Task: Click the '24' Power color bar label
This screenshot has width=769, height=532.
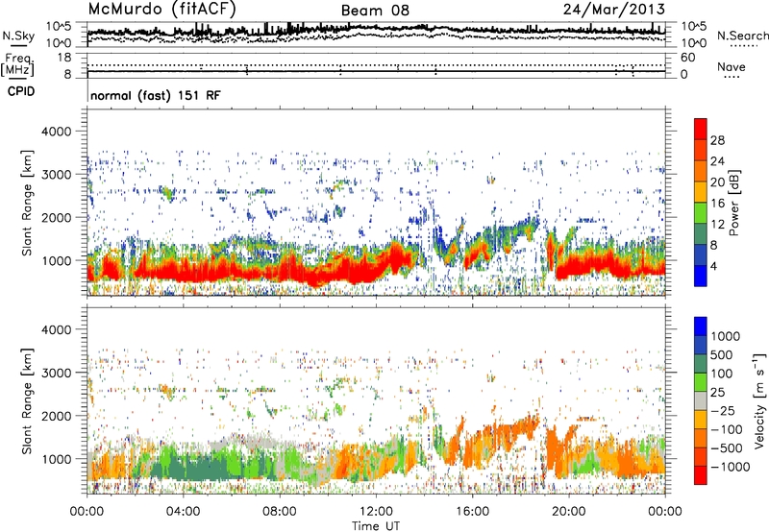Action: click(717, 161)
